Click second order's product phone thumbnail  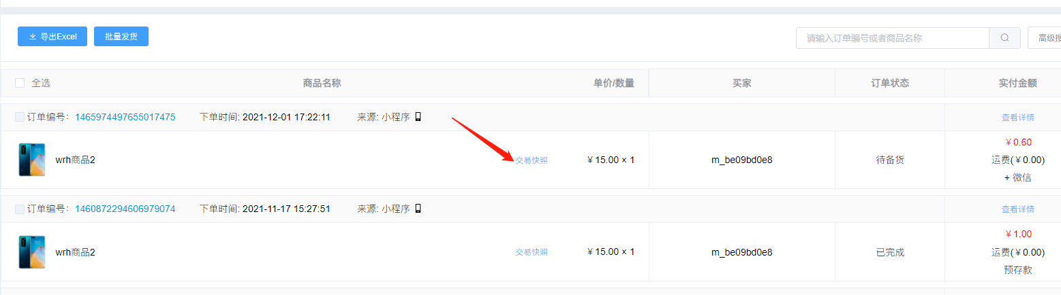[32, 252]
